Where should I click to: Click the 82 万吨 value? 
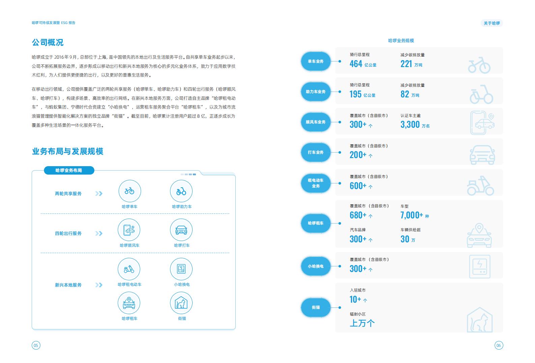(410, 94)
